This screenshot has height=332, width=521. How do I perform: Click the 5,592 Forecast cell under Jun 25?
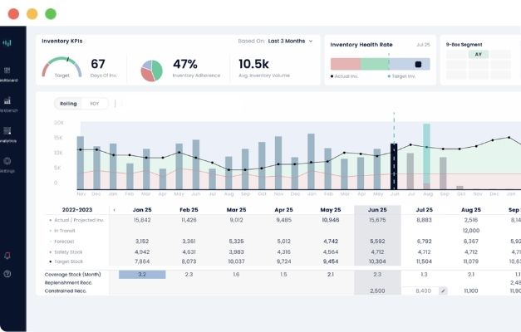pos(377,242)
